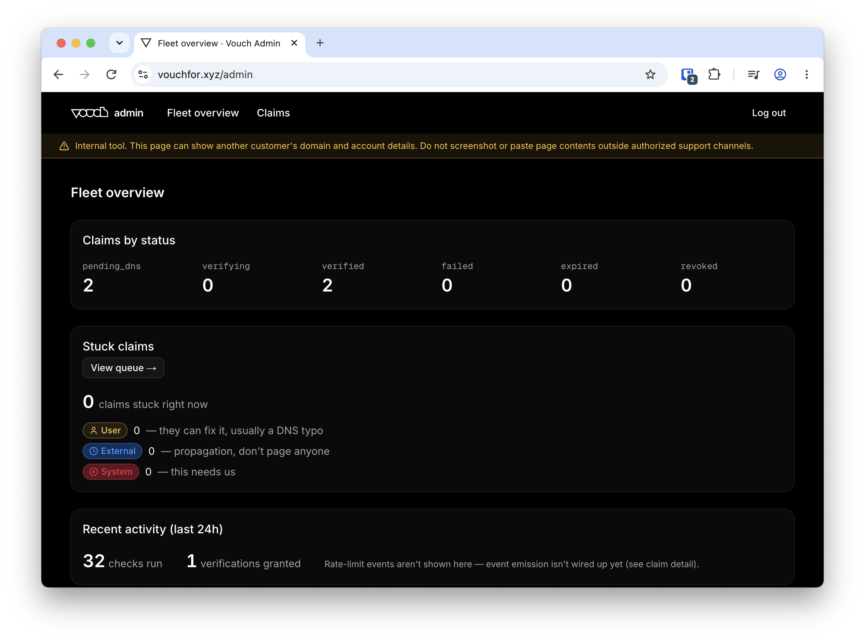The height and width of the screenshot is (642, 865).
Task: Click the failed status label
Action: pos(457,266)
